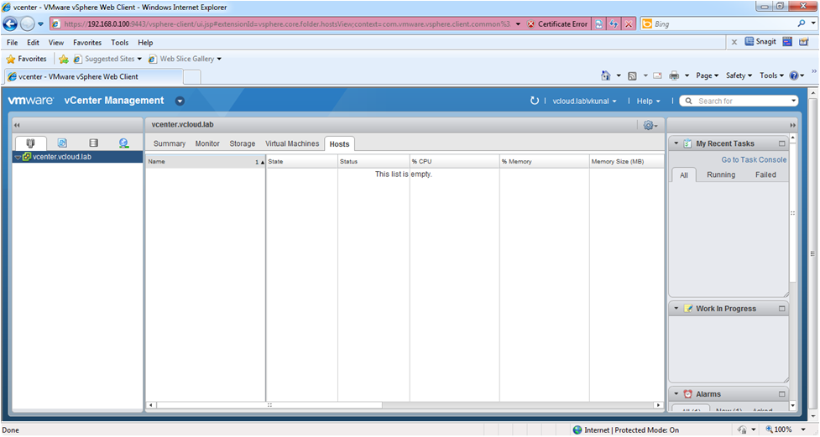Collapse the left navigator pane arrows
This screenshot has height=437, width=820.
[17, 125]
